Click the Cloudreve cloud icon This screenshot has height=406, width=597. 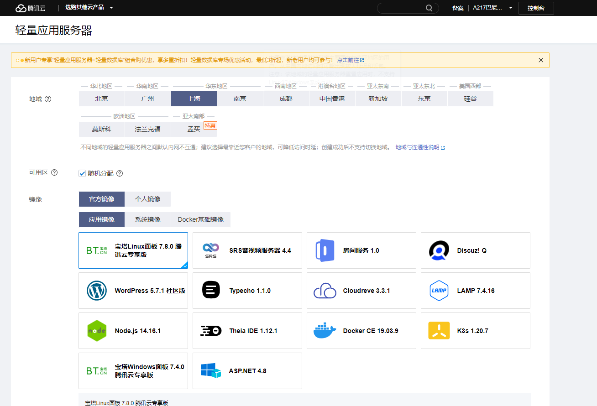(325, 291)
